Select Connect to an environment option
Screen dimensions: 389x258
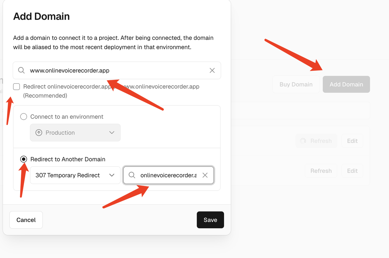pyautogui.click(x=24, y=117)
